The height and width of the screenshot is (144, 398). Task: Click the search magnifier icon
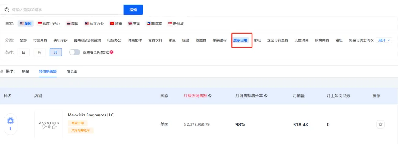(7, 10)
